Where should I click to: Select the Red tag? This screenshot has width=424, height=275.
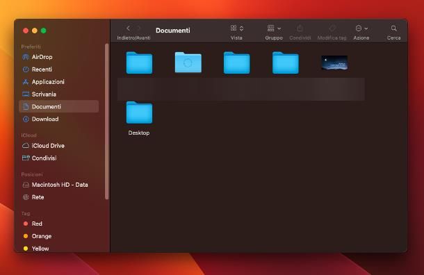[59, 224]
